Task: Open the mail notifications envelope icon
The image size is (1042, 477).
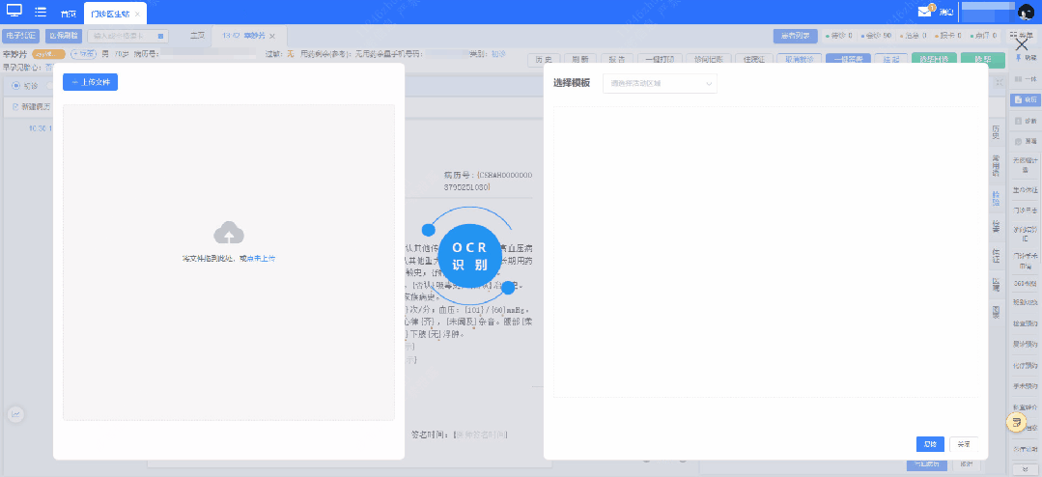Action: [x=924, y=12]
